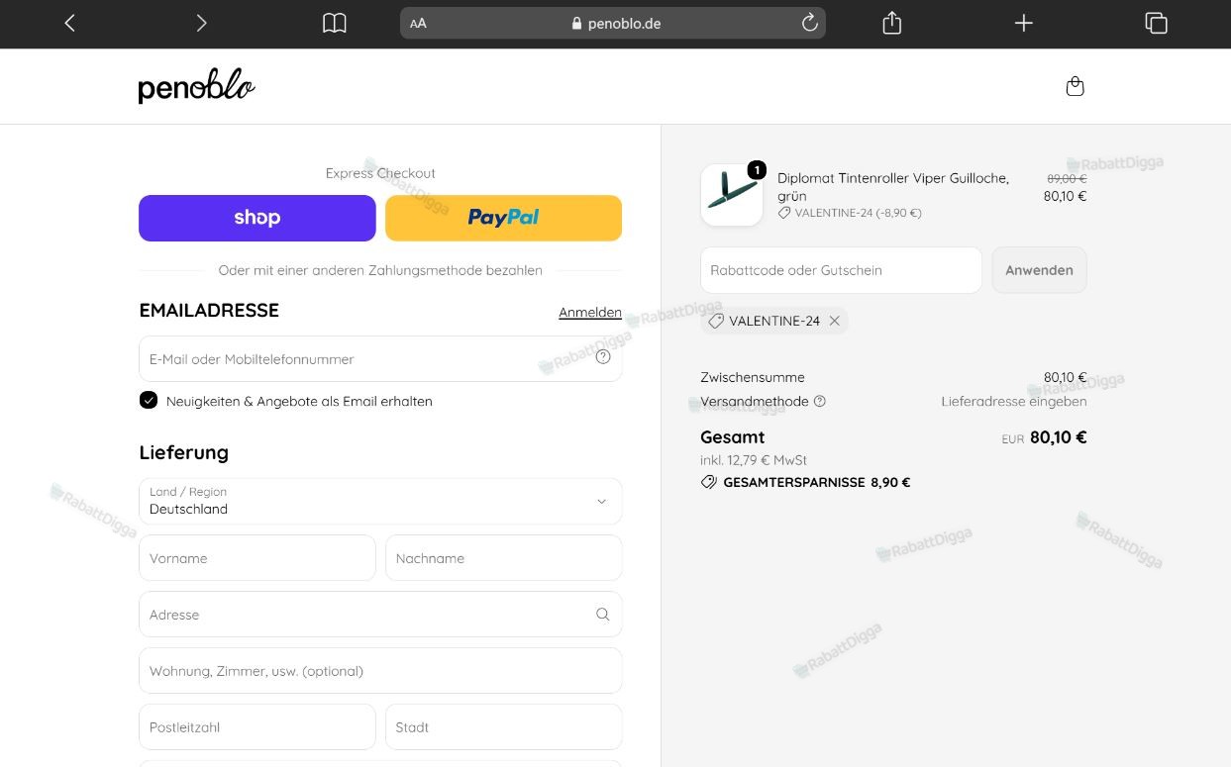
Task: Click the Versandmethode help icon
Action: [819, 401]
